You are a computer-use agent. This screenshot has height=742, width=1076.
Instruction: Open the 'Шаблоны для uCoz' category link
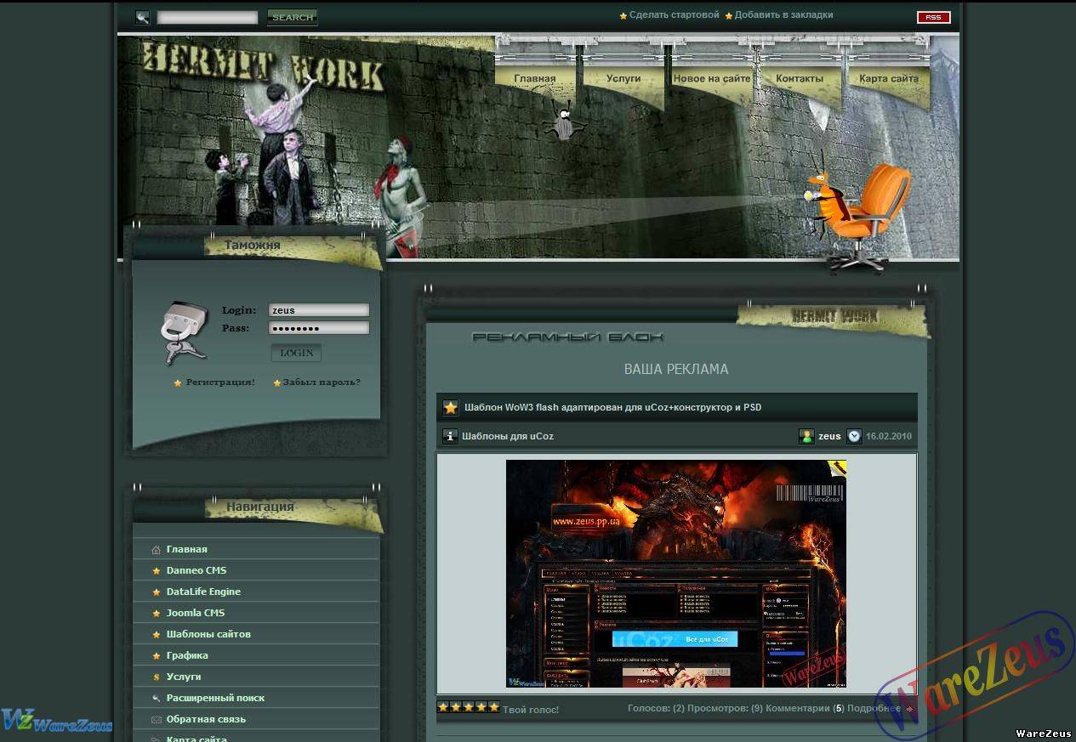click(x=508, y=436)
